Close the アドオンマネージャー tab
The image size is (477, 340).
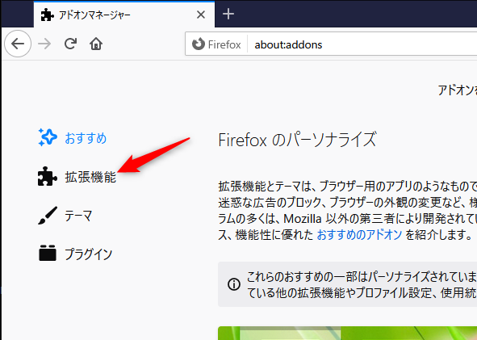pyautogui.click(x=201, y=15)
